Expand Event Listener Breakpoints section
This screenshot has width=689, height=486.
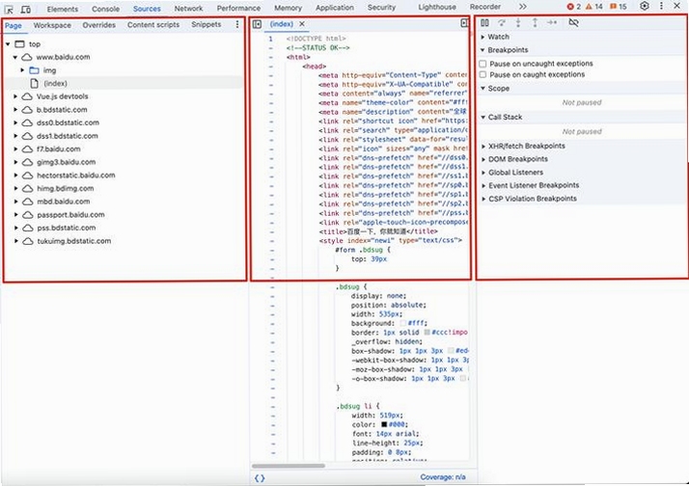point(483,186)
